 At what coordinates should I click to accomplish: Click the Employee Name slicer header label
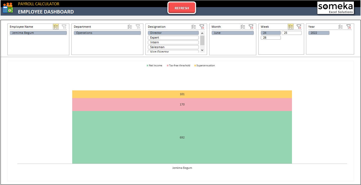(x=21, y=27)
